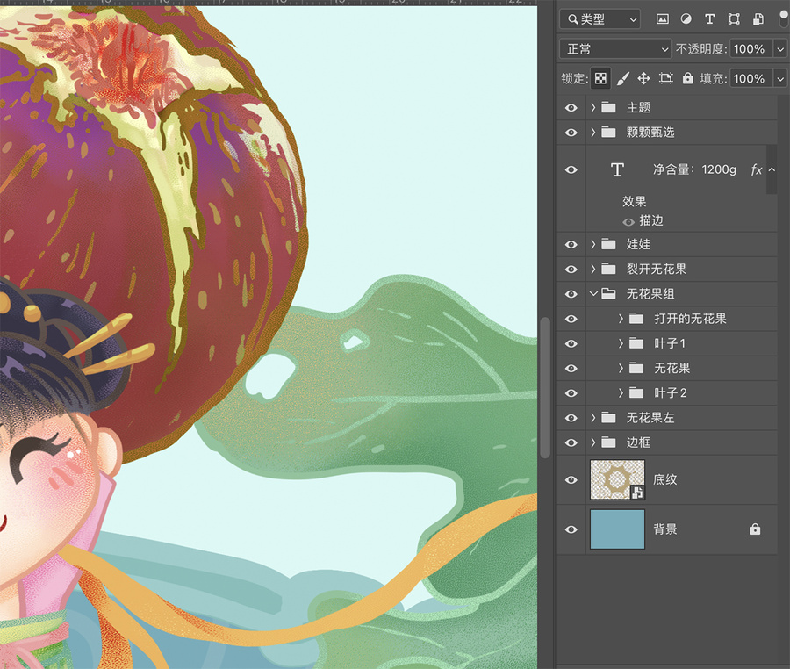Screen dimensions: 790x669
Task: Click the lock all padlock icon
Action: (687, 78)
